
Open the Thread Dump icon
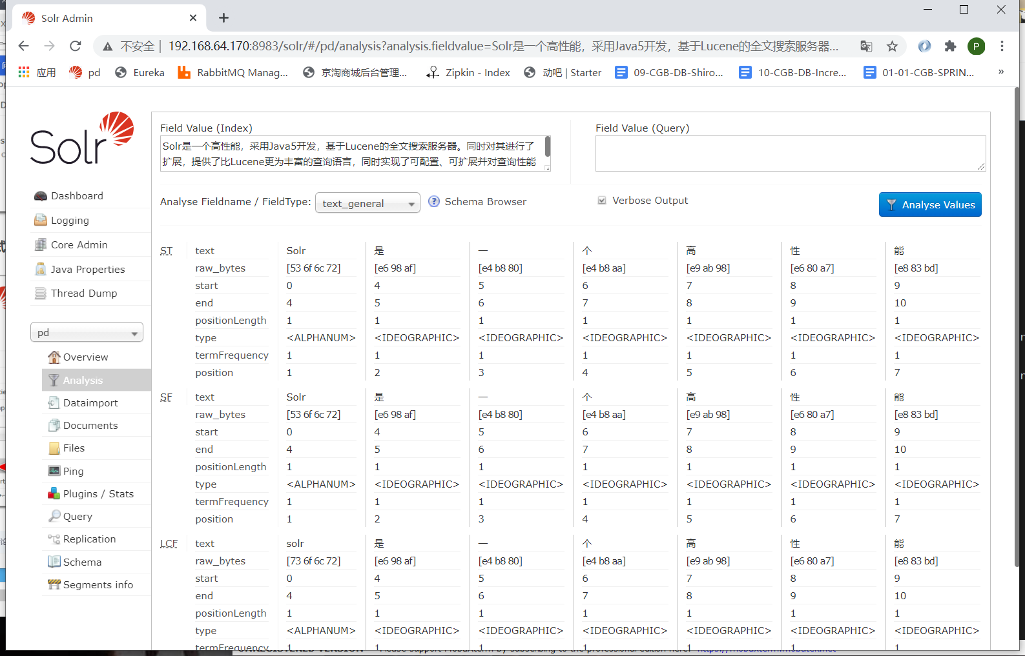point(41,293)
